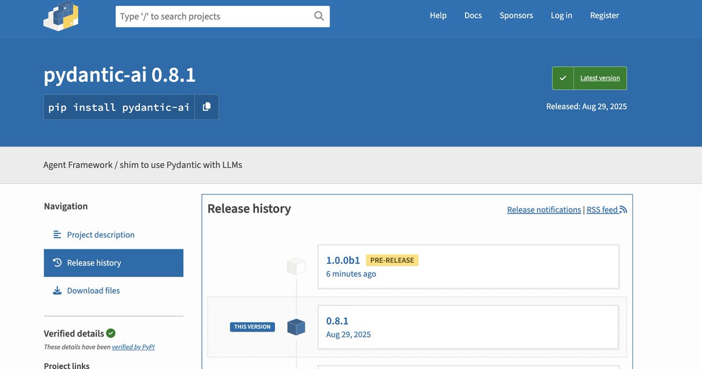702x369 pixels.
Task: Open Release notifications link
Action: click(544, 210)
